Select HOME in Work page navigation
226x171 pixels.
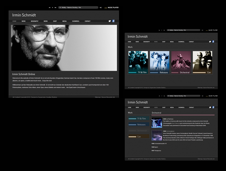pyautogui.click(x=129, y=42)
